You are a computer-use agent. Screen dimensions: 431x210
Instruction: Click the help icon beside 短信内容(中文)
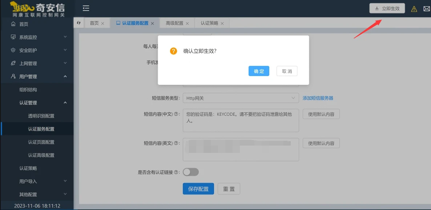[176, 114]
